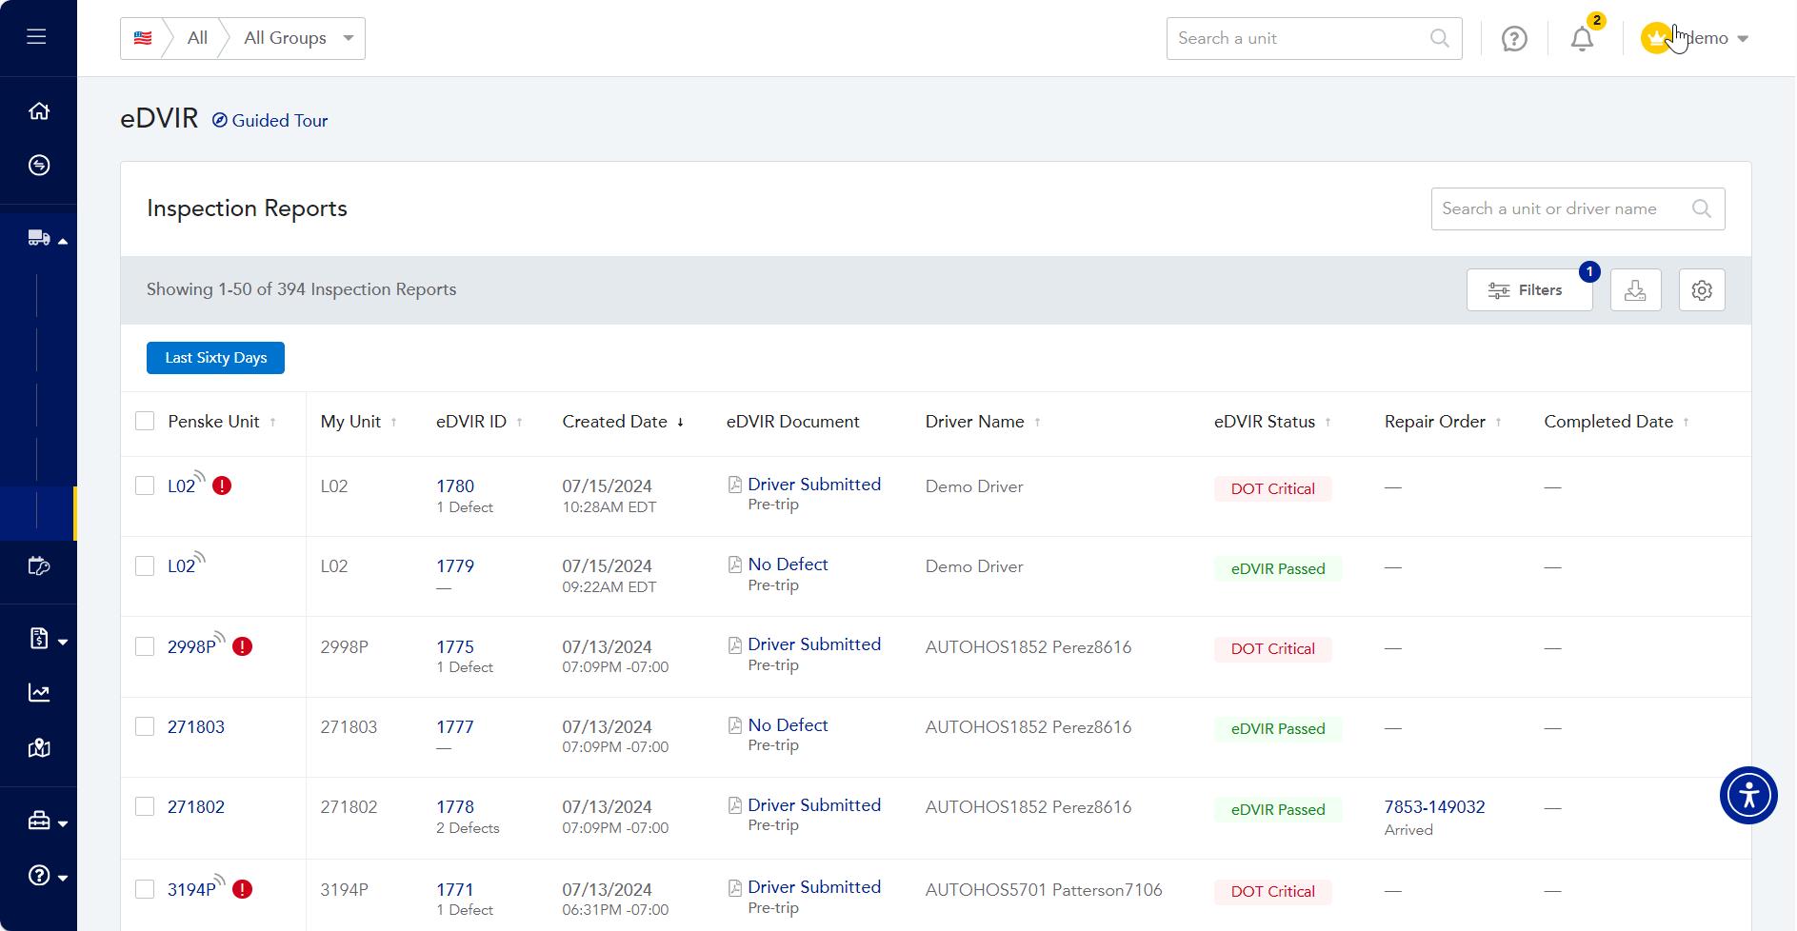This screenshot has width=1797, height=931.
Task: Open the map location sidebar icon
Action: click(x=39, y=748)
